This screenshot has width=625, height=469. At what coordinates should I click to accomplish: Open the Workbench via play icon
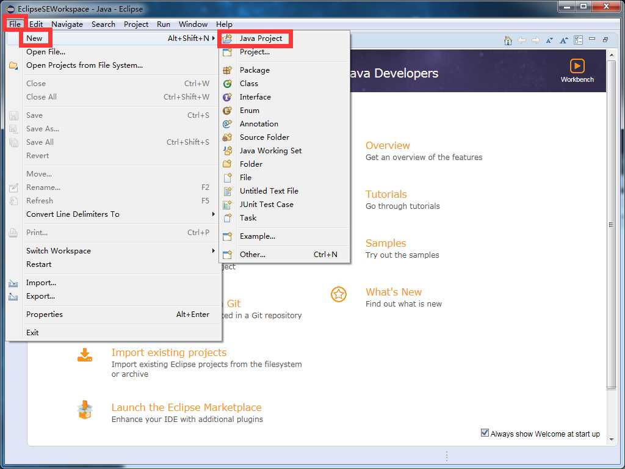577,66
